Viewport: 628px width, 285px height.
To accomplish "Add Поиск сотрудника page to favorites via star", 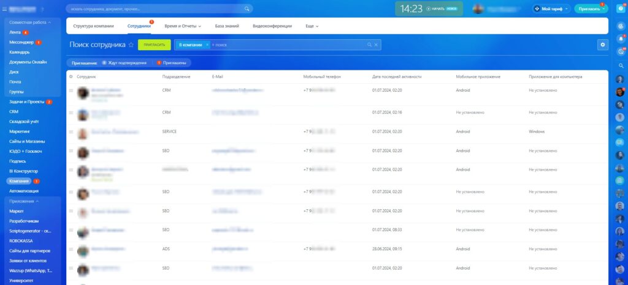I will (x=131, y=45).
